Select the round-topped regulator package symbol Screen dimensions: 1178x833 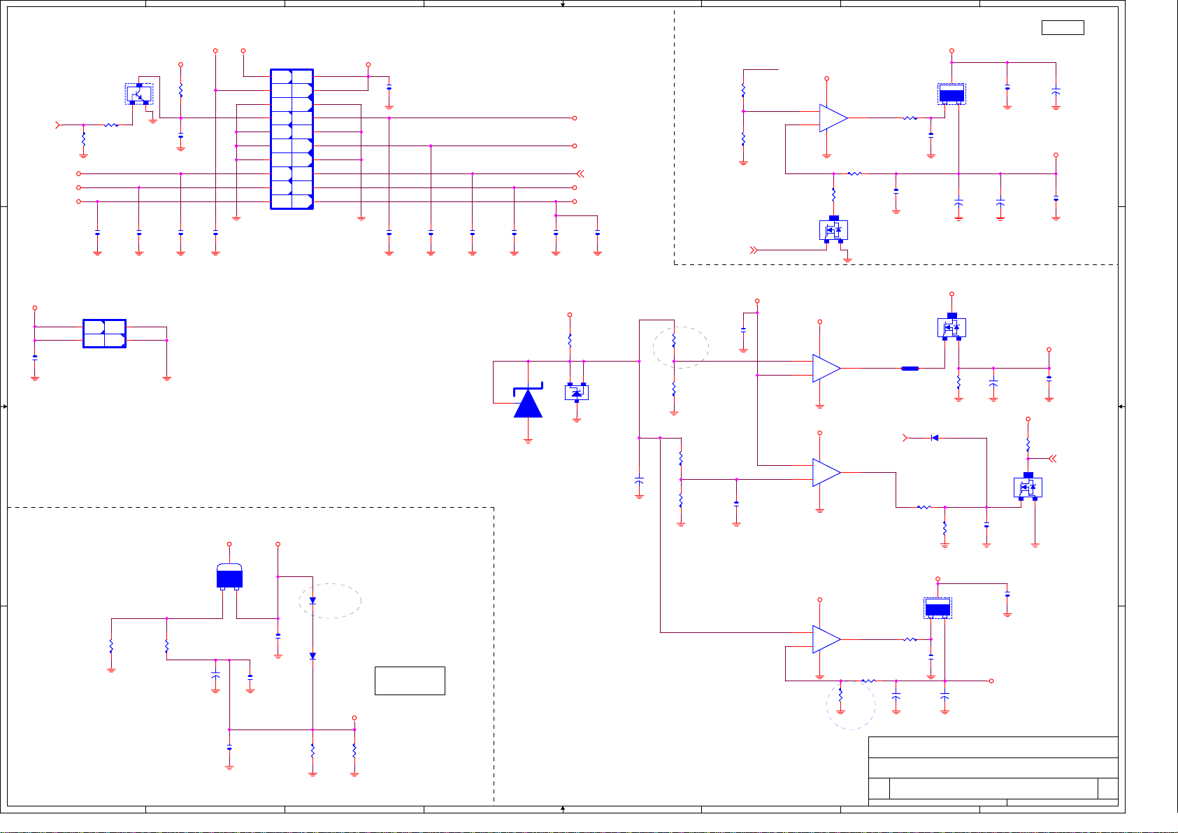point(229,576)
